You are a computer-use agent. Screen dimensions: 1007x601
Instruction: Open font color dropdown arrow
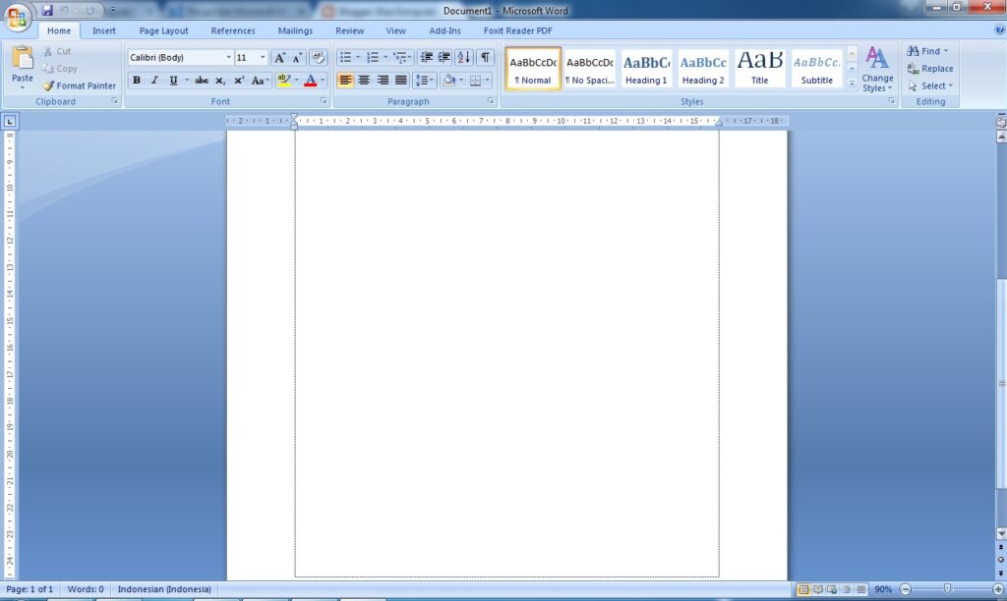(x=323, y=81)
